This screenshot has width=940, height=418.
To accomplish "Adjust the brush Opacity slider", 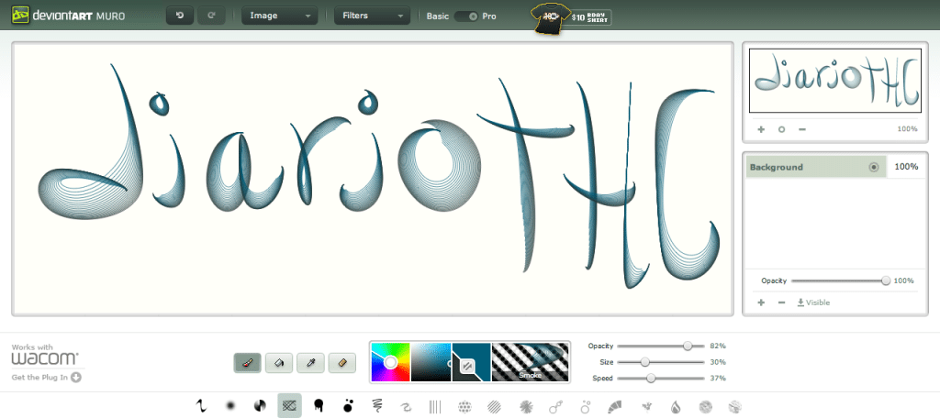I will pos(688,346).
